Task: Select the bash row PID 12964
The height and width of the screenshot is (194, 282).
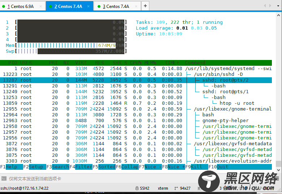Action: (x=136, y=115)
